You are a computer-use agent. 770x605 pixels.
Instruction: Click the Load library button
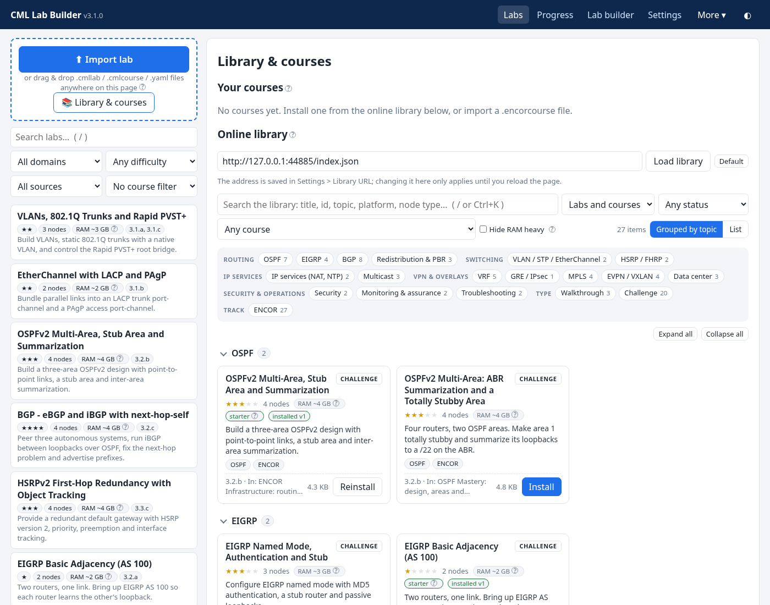pyautogui.click(x=678, y=161)
